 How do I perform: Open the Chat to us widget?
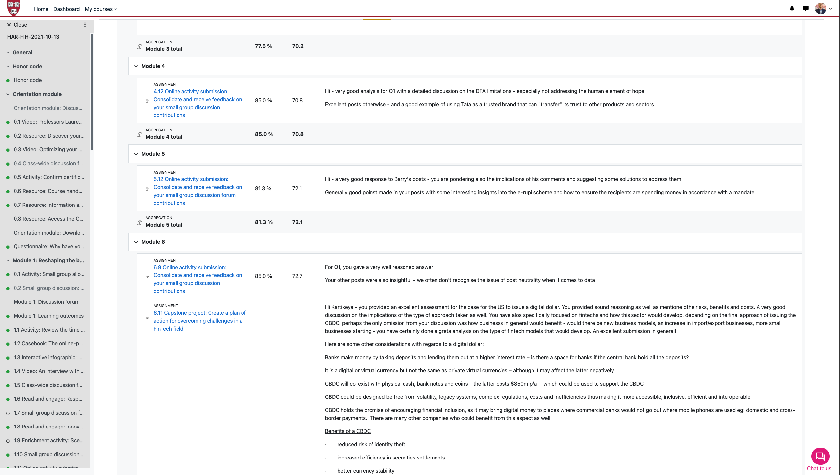point(820,457)
